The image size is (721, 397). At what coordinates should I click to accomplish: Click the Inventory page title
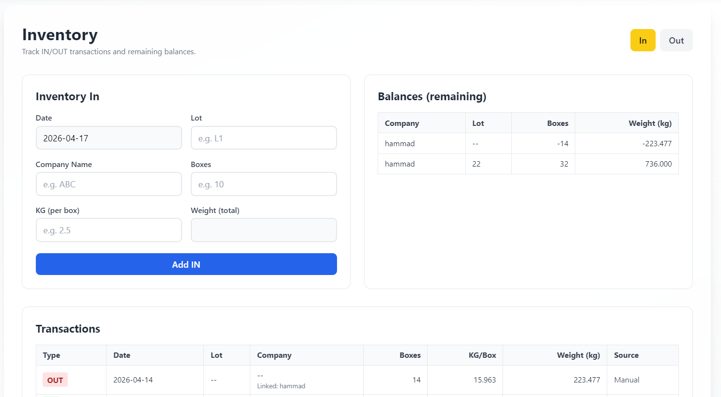coord(60,35)
